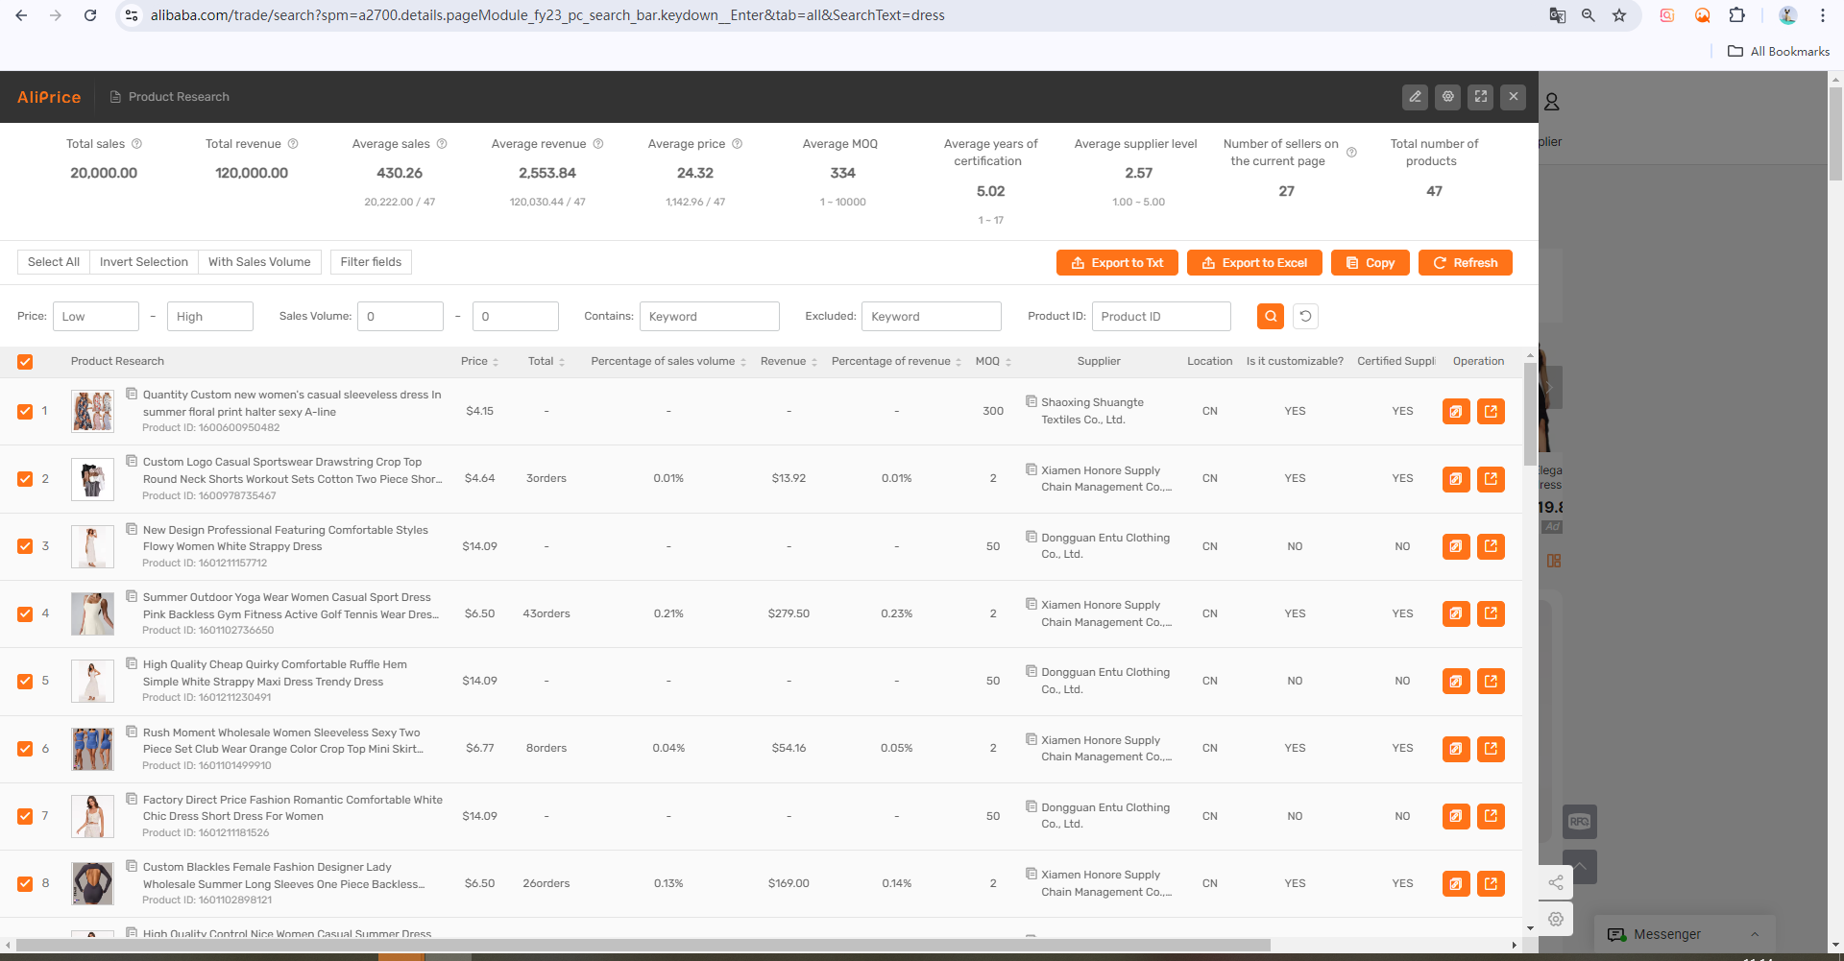Click the Product ID input field
Screen dimensions: 1844x961
[x=1161, y=317]
